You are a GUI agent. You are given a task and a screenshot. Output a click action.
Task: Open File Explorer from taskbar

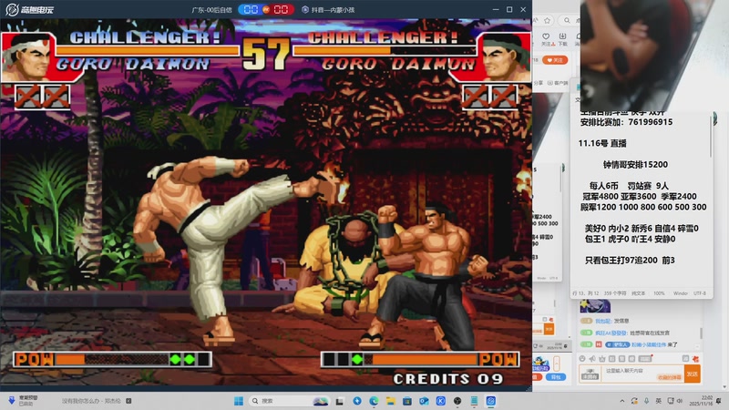coord(391,401)
